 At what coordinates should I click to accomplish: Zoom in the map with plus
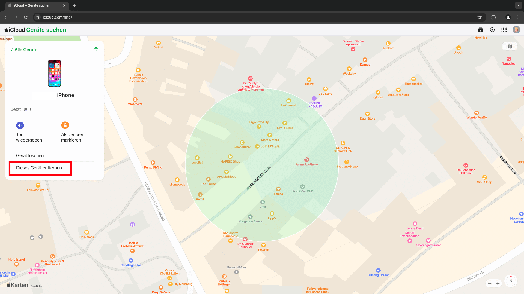(498, 284)
